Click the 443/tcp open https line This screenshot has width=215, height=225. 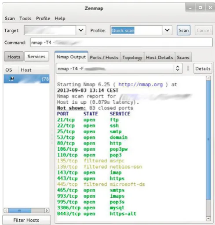(91, 178)
